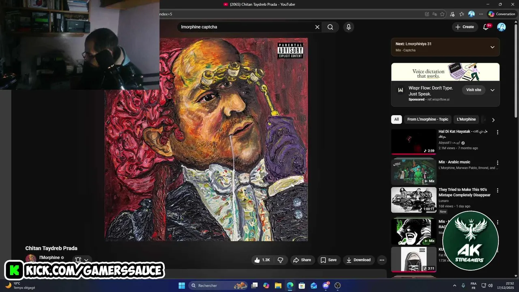Image resolution: width=519 pixels, height=292 pixels.
Task: Share the Chitan Taydreb Prada video
Action: (302, 260)
